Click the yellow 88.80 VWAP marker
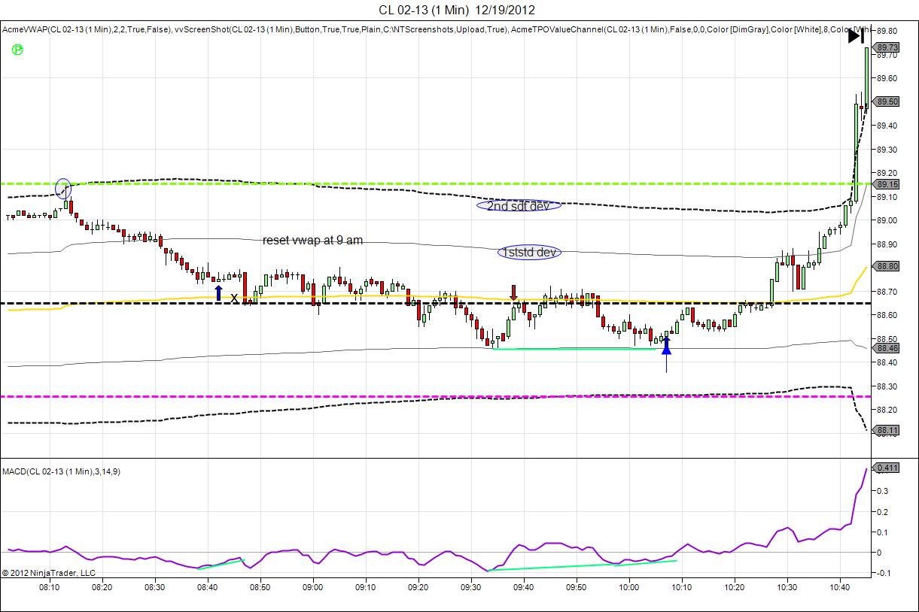Image resolution: width=919 pixels, height=612 pixels. [x=888, y=266]
